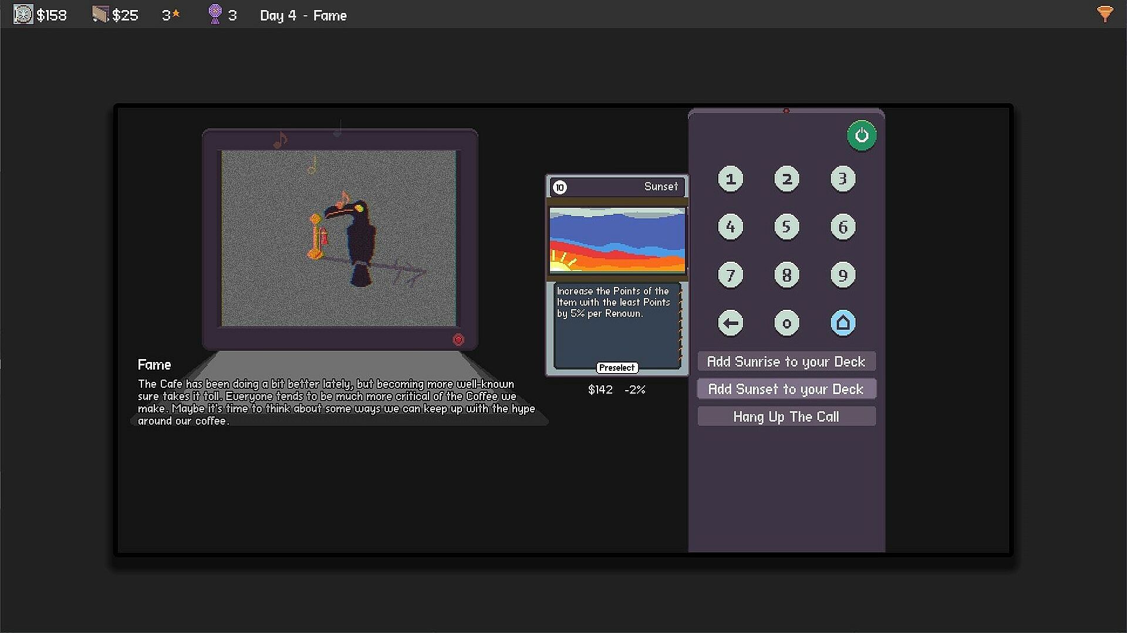Click the $158 money counter icon
Viewport: 1127px width, 633px height.
point(23,15)
